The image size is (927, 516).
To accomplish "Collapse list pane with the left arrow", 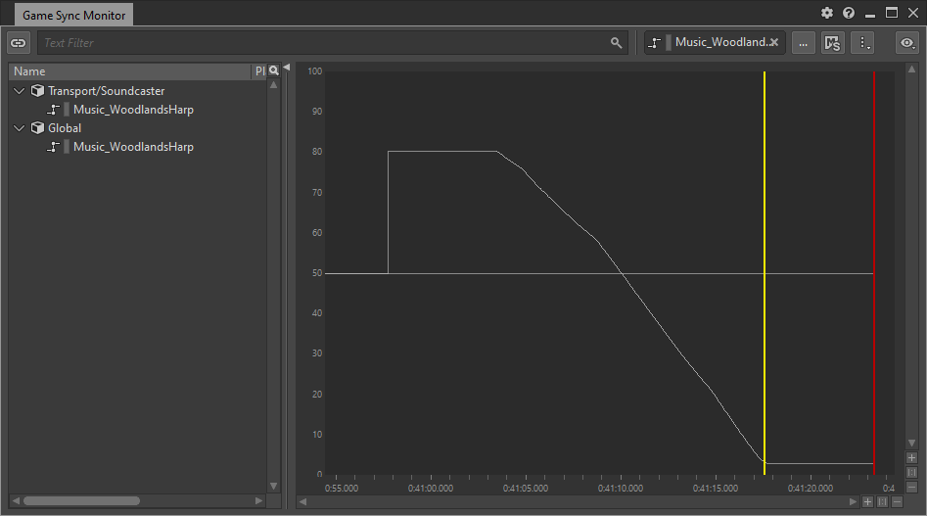I will click(x=287, y=68).
